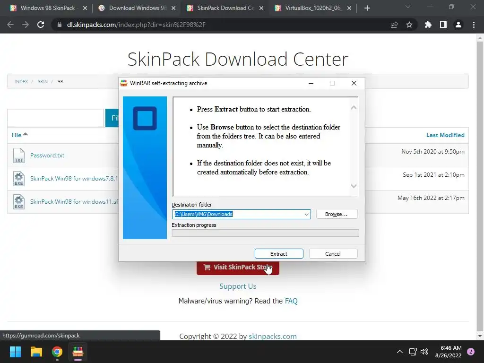Reload the page with the refresh icon
The width and height of the screenshot is (484, 363).
tap(41, 25)
